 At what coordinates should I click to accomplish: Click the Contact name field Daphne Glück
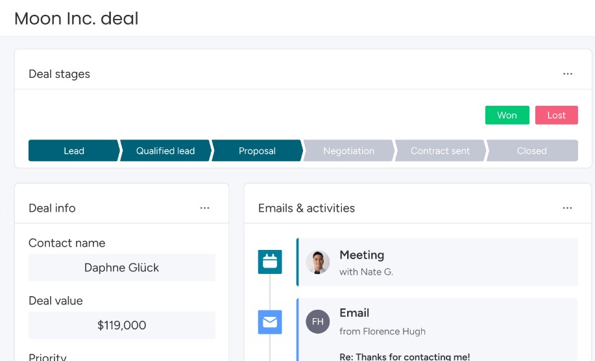(x=121, y=268)
